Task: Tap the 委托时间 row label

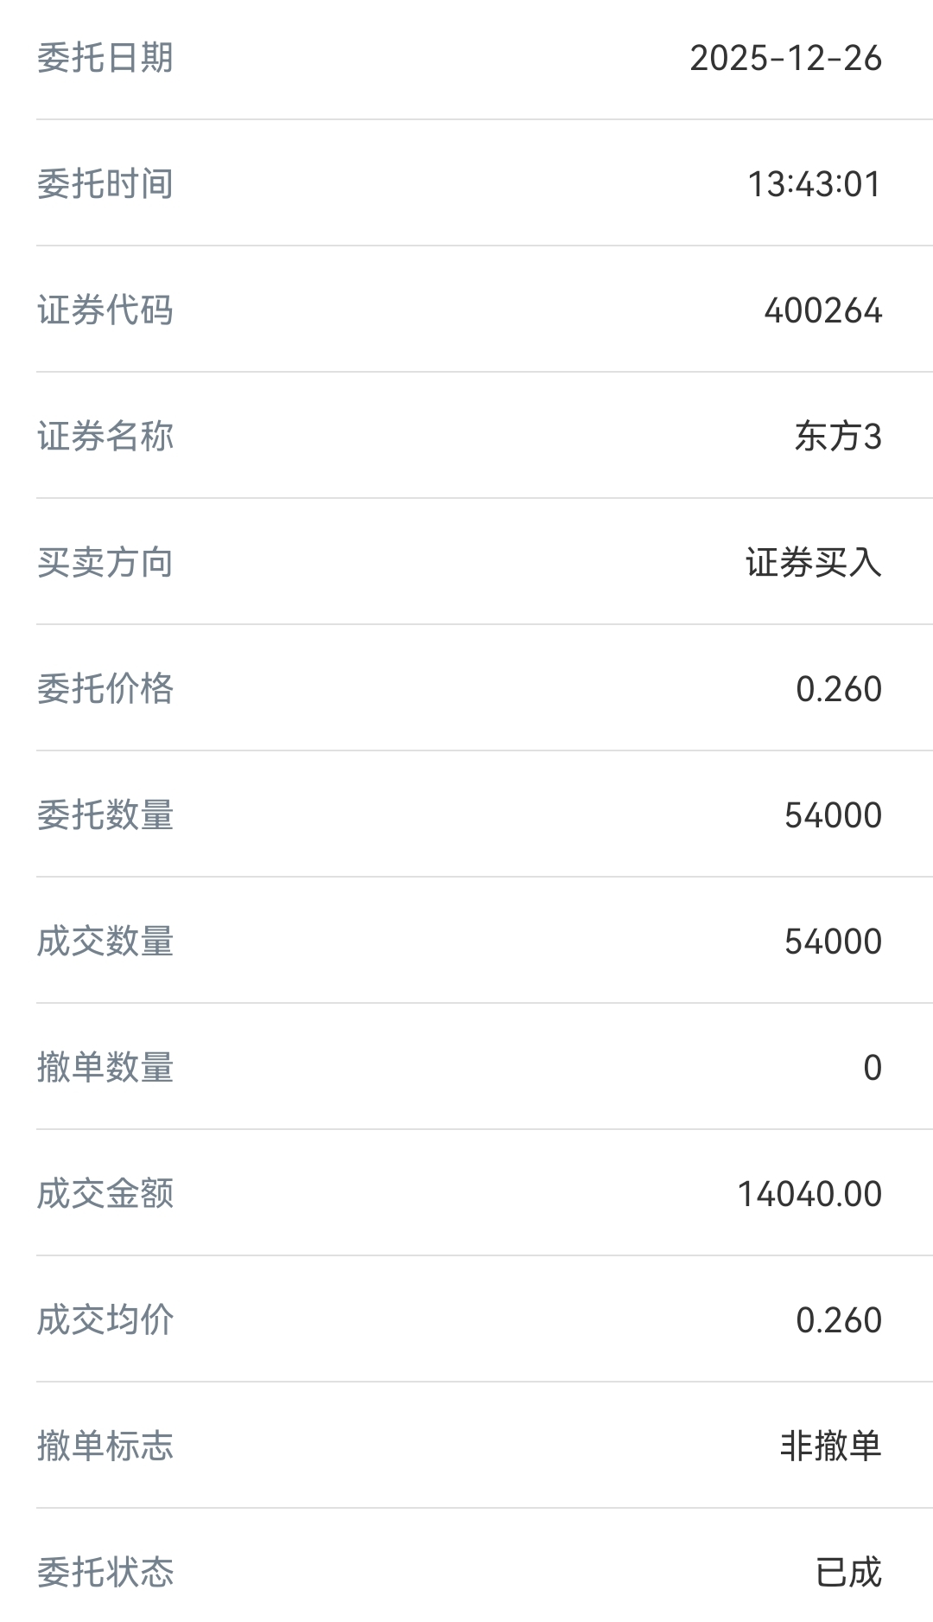Action: click(x=105, y=185)
